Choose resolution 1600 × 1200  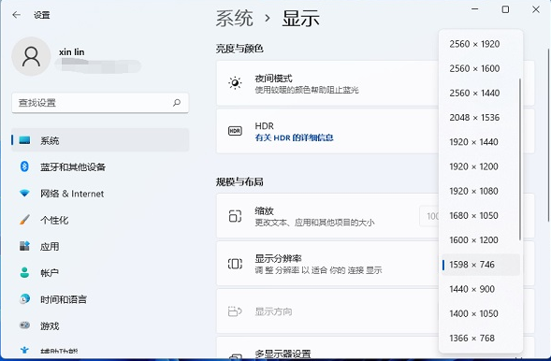481,240
